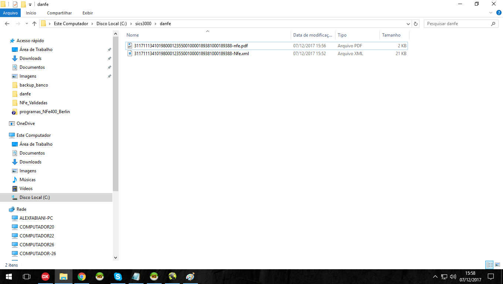Image resolution: width=503 pixels, height=284 pixels.
Task: Open the Exibir ribbon tab
Action: (88, 13)
